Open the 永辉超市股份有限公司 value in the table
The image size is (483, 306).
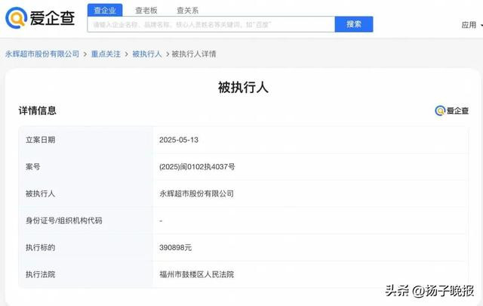(196, 193)
